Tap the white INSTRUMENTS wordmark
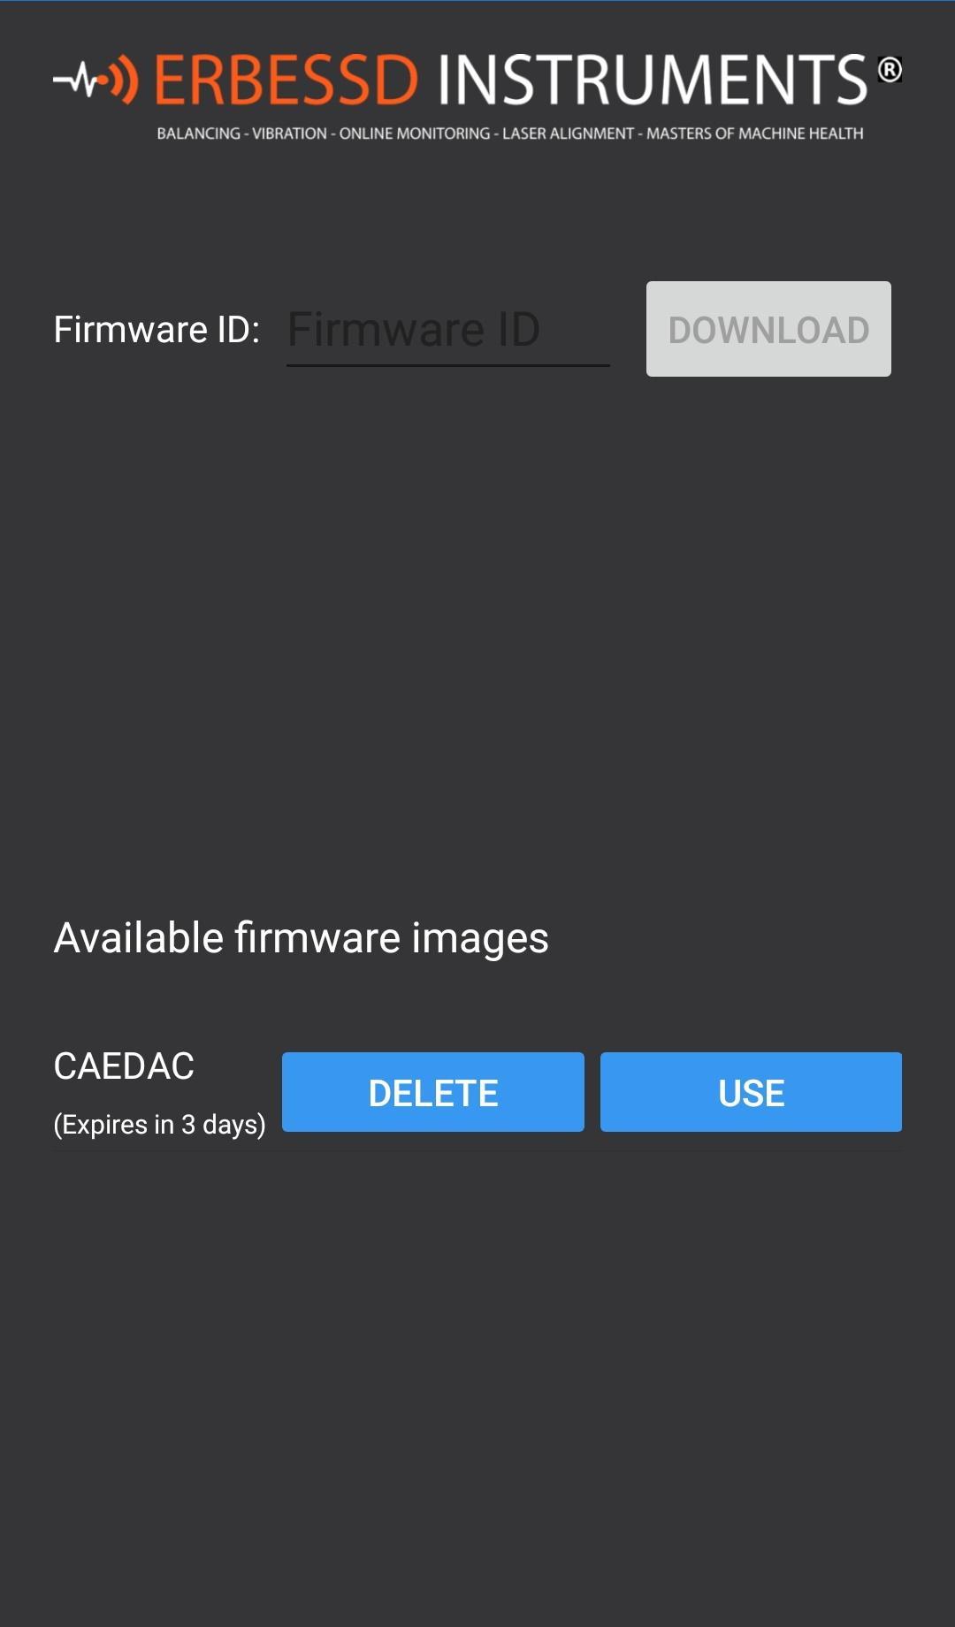Image resolution: width=955 pixels, height=1627 pixels. pyautogui.click(x=653, y=80)
